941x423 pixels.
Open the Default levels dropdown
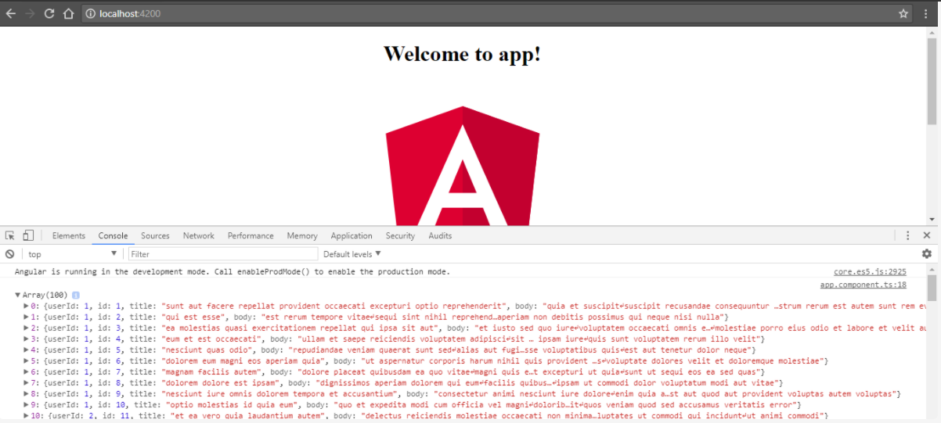point(352,254)
